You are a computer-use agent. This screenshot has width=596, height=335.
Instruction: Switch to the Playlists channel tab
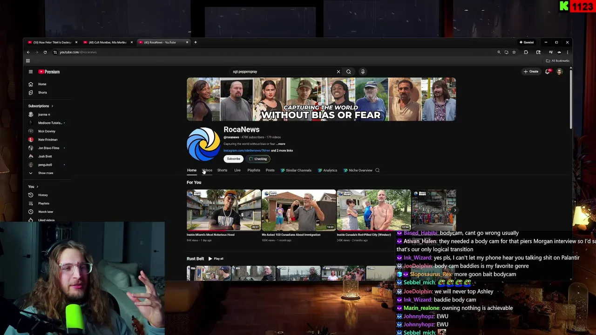click(x=254, y=170)
